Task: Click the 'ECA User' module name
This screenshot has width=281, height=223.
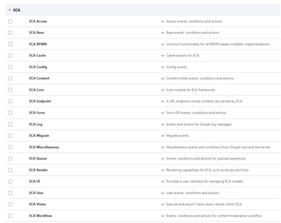Action: click(x=36, y=193)
